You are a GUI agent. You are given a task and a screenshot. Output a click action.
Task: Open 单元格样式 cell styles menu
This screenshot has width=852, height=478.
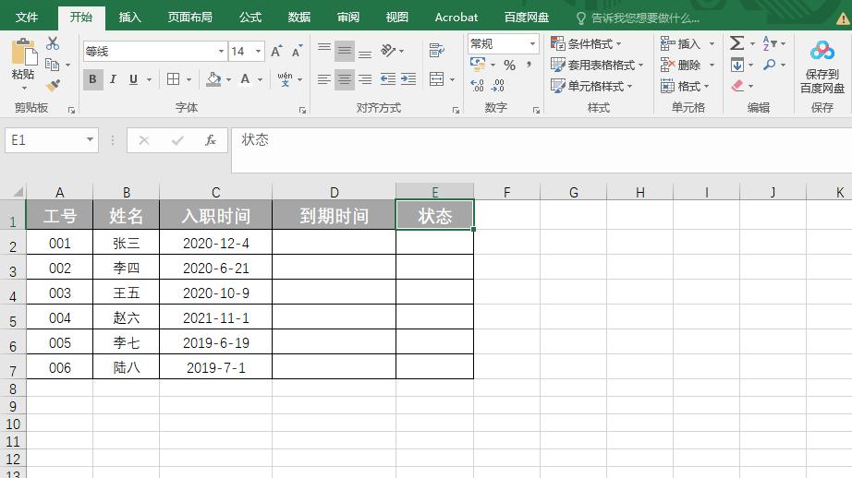[x=591, y=86]
